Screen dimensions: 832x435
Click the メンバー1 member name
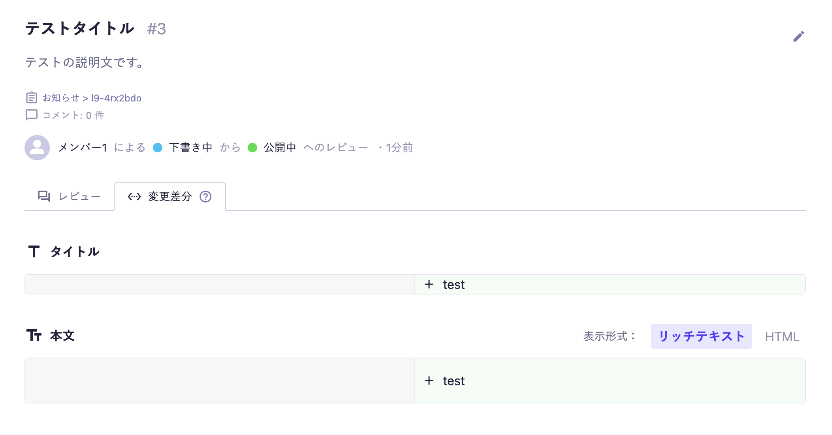click(x=83, y=148)
